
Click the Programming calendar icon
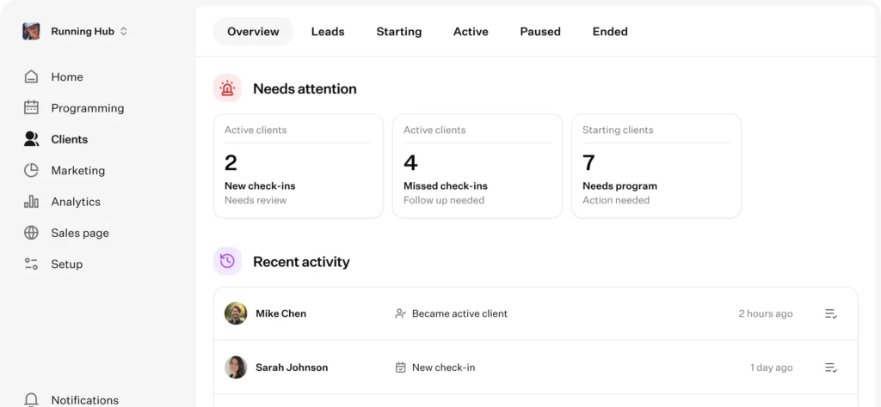[x=32, y=107]
